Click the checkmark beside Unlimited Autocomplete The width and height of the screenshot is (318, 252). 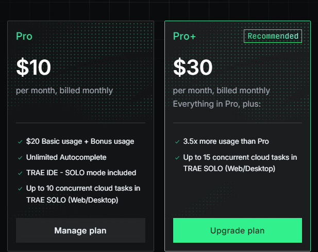20,157
